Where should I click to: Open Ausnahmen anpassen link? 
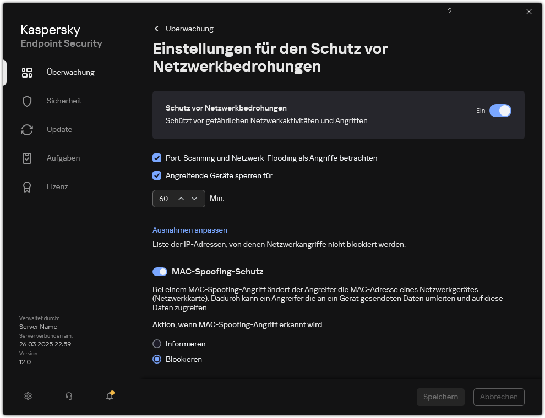tap(189, 230)
